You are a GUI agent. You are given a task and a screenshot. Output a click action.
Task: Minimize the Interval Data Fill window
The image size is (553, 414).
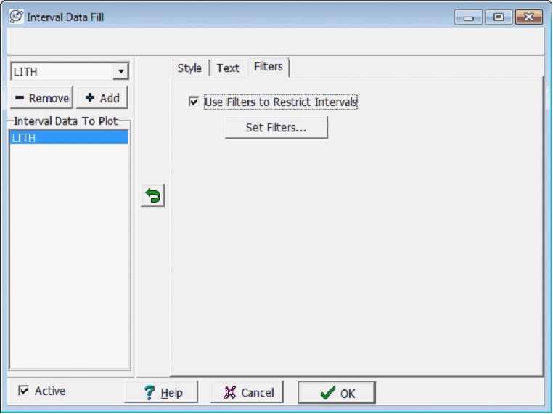(x=468, y=17)
